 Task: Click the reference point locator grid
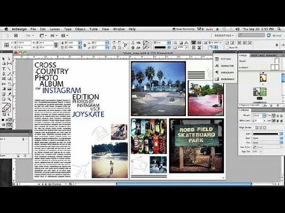(x=7, y=45)
